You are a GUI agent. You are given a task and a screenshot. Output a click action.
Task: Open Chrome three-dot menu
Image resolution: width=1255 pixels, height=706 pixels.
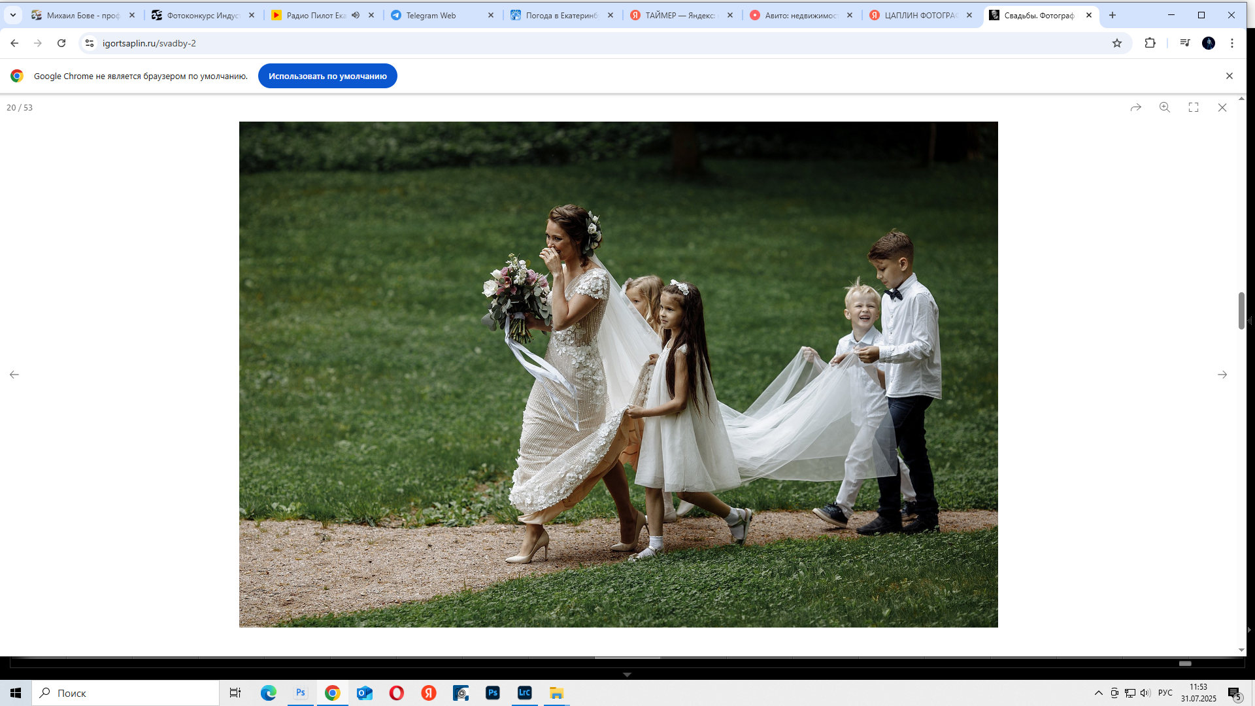(x=1232, y=43)
